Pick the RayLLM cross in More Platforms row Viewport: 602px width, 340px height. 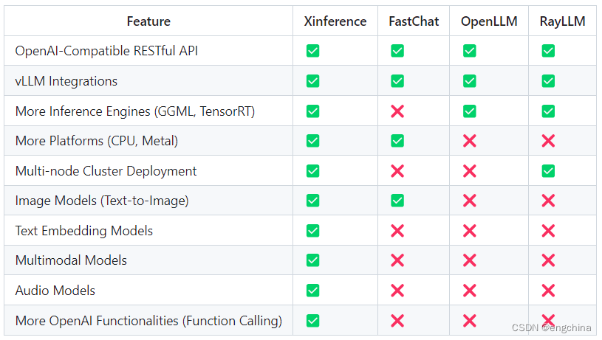coord(548,141)
